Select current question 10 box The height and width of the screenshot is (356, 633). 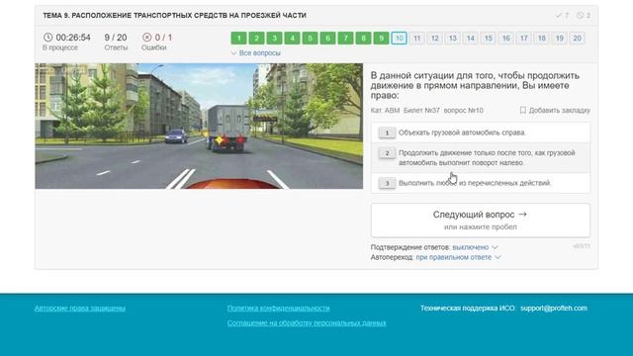(x=399, y=38)
